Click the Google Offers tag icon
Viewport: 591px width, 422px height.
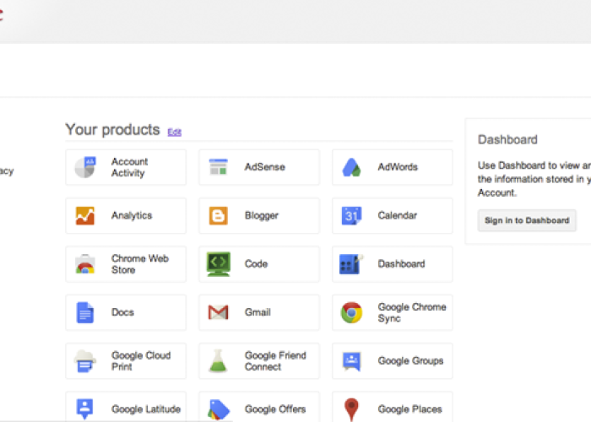[218, 409]
